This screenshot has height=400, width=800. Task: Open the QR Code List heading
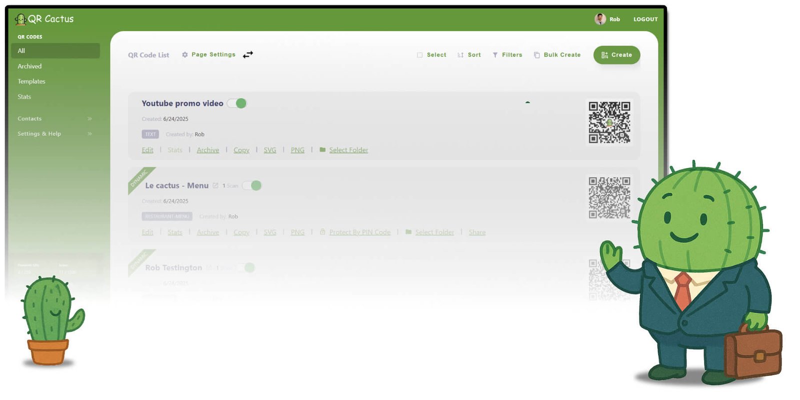[148, 55]
